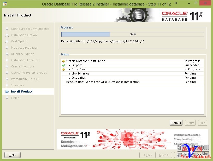Click the 34% progress bar
Screen dimensions: 213x161
133,34
